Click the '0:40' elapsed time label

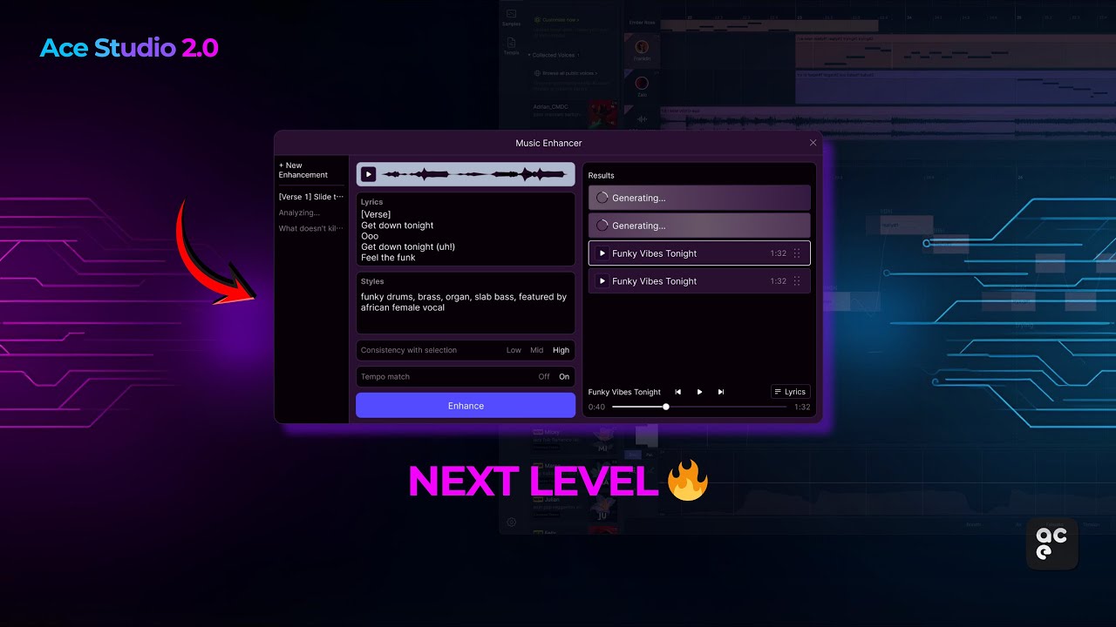click(x=596, y=407)
